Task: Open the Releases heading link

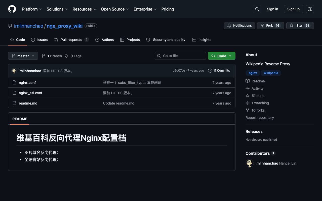Action: [254, 131]
